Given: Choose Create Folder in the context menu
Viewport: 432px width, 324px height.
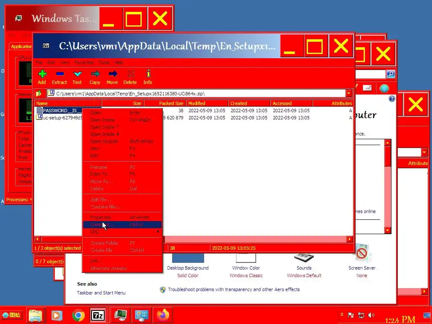Looking at the screenshot, I should (122, 243).
